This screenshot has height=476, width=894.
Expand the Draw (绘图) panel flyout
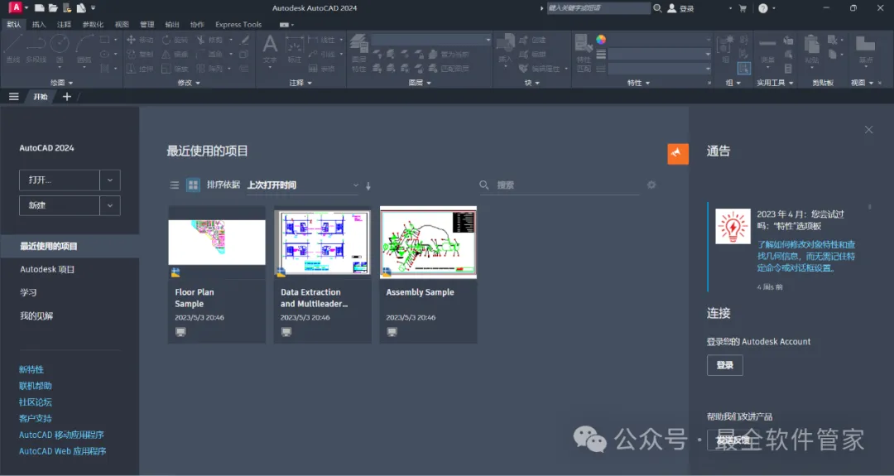(61, 83)
